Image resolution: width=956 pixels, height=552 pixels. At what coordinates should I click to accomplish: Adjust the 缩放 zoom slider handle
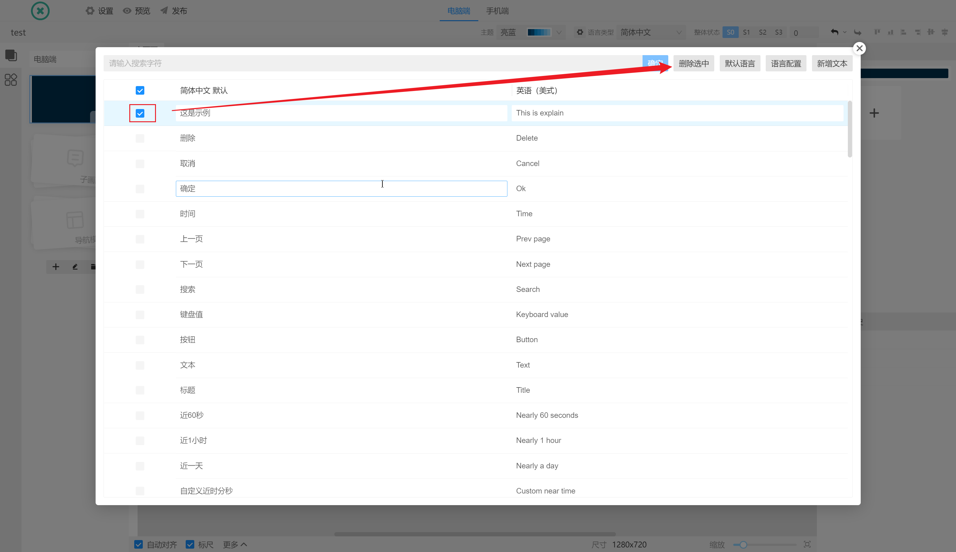[743, 544]
